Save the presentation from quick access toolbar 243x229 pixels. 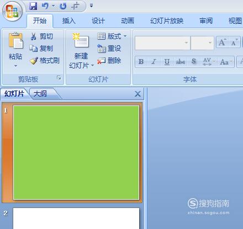33,6
